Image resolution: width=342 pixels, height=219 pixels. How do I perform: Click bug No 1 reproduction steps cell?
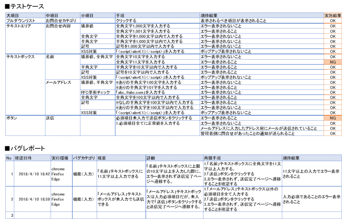(x=243, y=174)
